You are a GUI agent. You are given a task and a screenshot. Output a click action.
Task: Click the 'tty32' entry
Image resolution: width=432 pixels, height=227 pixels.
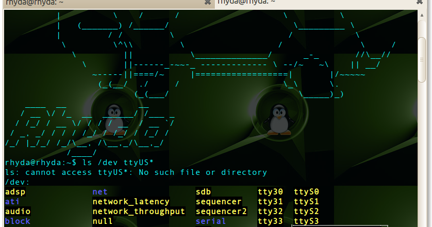[x=270, y=212]
